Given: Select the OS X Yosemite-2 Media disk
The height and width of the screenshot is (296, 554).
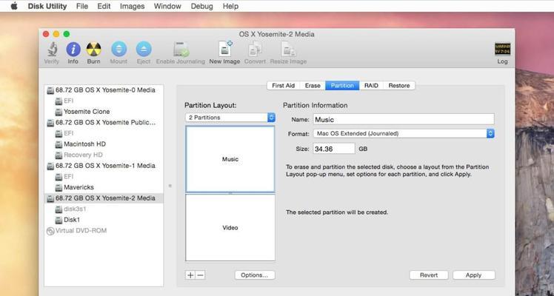Looking at the screenshot, I should tap(104, 198).
